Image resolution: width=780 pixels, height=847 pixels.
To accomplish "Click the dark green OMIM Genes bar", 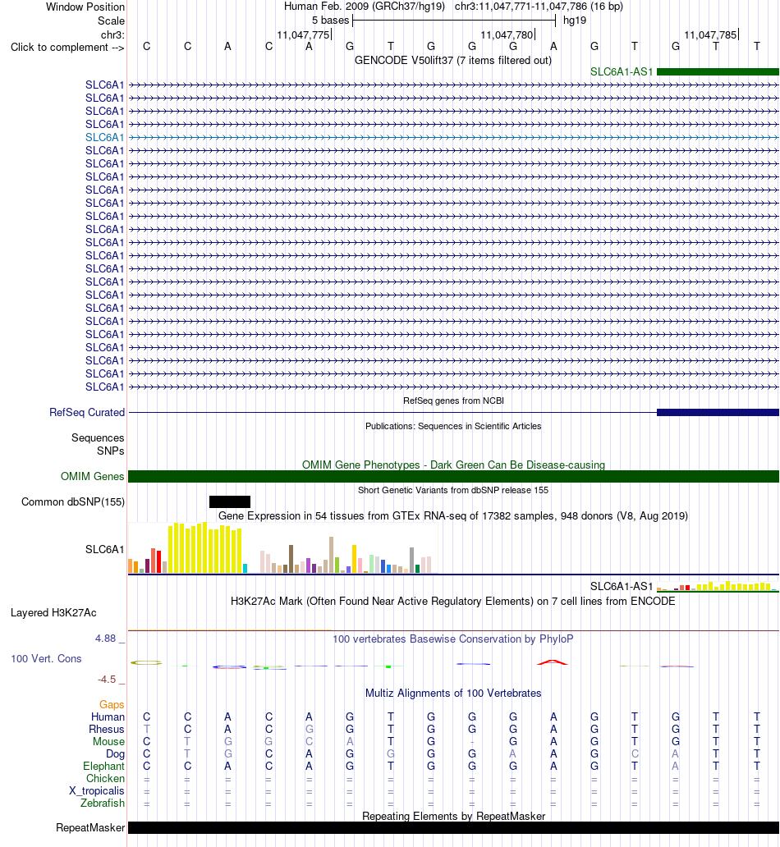I will coord(453,476).
